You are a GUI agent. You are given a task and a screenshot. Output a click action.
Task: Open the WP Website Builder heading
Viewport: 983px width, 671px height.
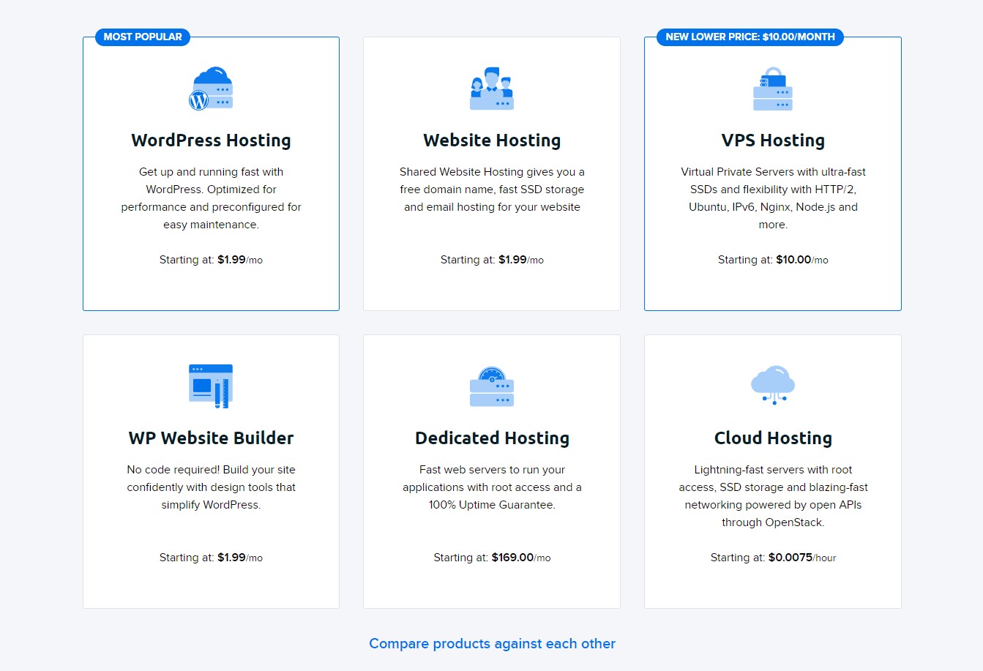(x=211, y=438)
